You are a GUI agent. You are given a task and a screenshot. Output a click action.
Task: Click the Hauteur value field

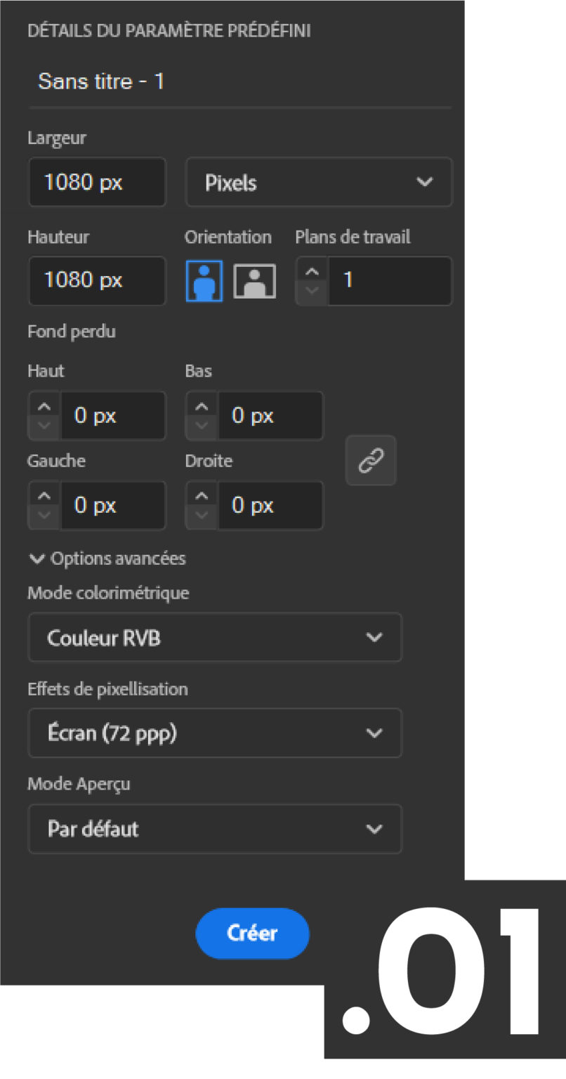(97, 280)
